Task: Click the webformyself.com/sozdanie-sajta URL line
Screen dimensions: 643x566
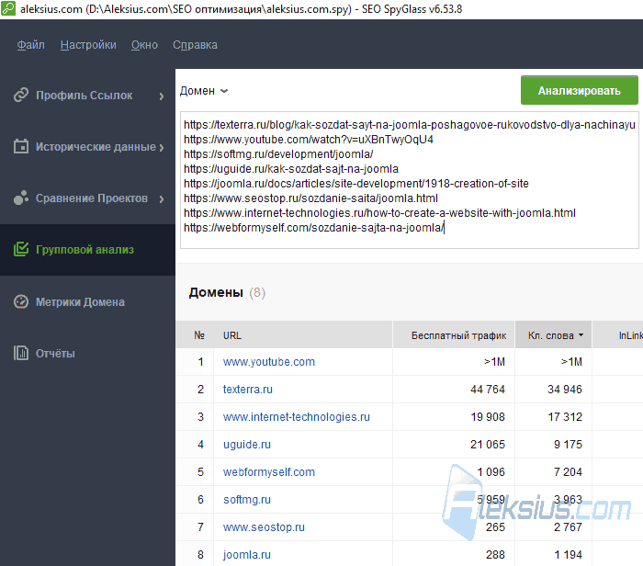Action: click(x=314, y=228)
